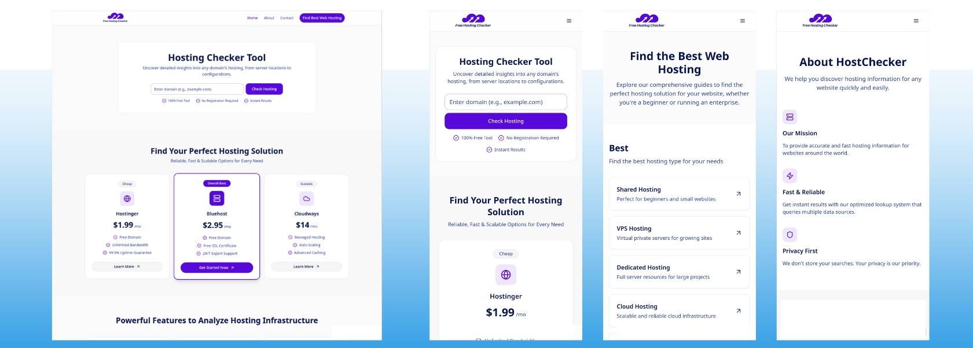Open hamburger menu on Find the Best Web Hosting screen

pyautogui.click(x=743, y=21)
